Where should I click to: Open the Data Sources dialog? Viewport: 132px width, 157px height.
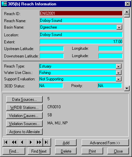[25, 100]
